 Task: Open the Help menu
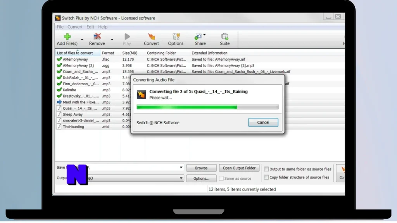tap(103, 27)
